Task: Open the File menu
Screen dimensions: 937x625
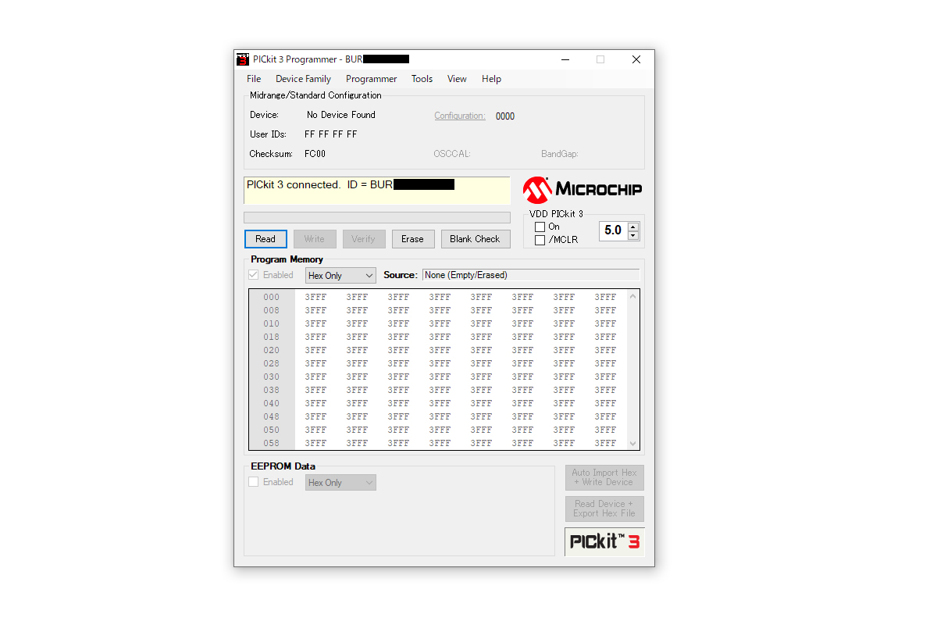Action: click(x=254, y=79)
